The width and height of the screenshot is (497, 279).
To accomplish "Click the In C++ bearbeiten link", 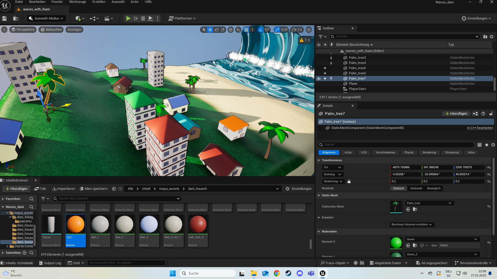I will [480, 128].
